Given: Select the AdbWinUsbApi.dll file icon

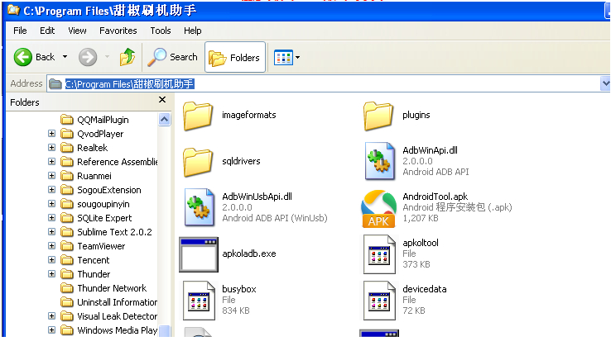Looking at the screenshot, I should [x=200, y=207].
